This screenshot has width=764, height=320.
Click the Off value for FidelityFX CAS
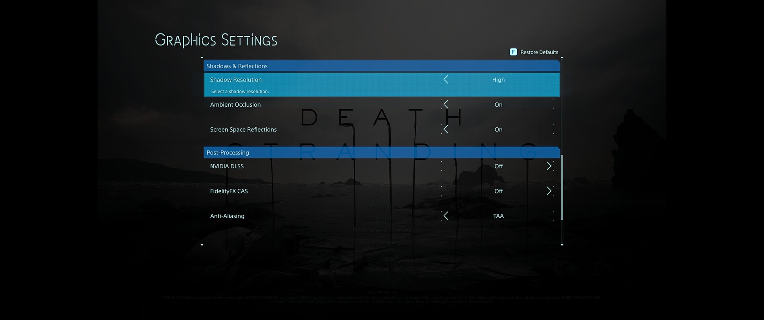coord(499,191)
